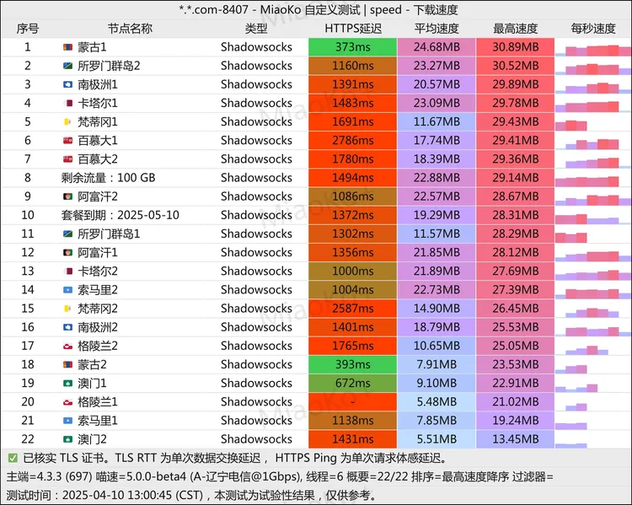Click the Bermuda flag next to 百慕大1
The image size is (632, 505).
(68, 140)
